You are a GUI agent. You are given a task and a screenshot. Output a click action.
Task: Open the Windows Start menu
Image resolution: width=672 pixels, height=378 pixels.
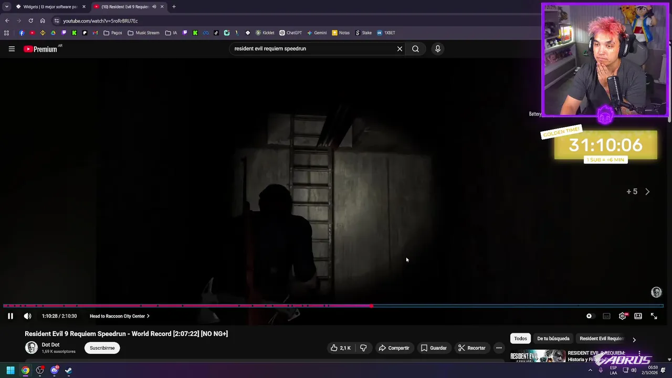pyautogui.click(x=10, y=371)
